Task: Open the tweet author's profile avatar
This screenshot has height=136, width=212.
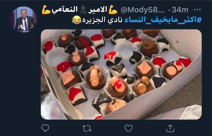Action: coord(24,19)
